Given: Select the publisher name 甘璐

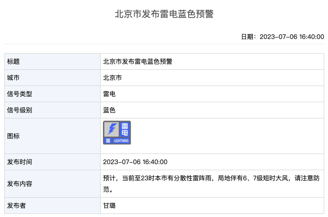Looking at the screenshot, I should 109,206.
